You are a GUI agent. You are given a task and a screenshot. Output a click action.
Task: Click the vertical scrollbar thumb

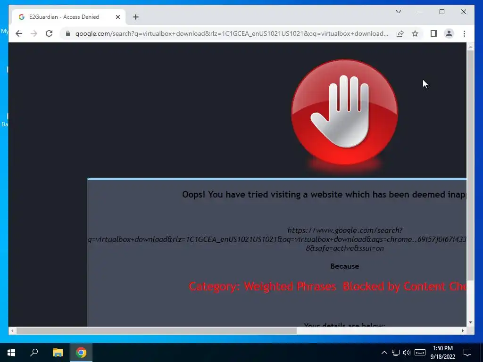pyautogui.click(x=470, y=165)
